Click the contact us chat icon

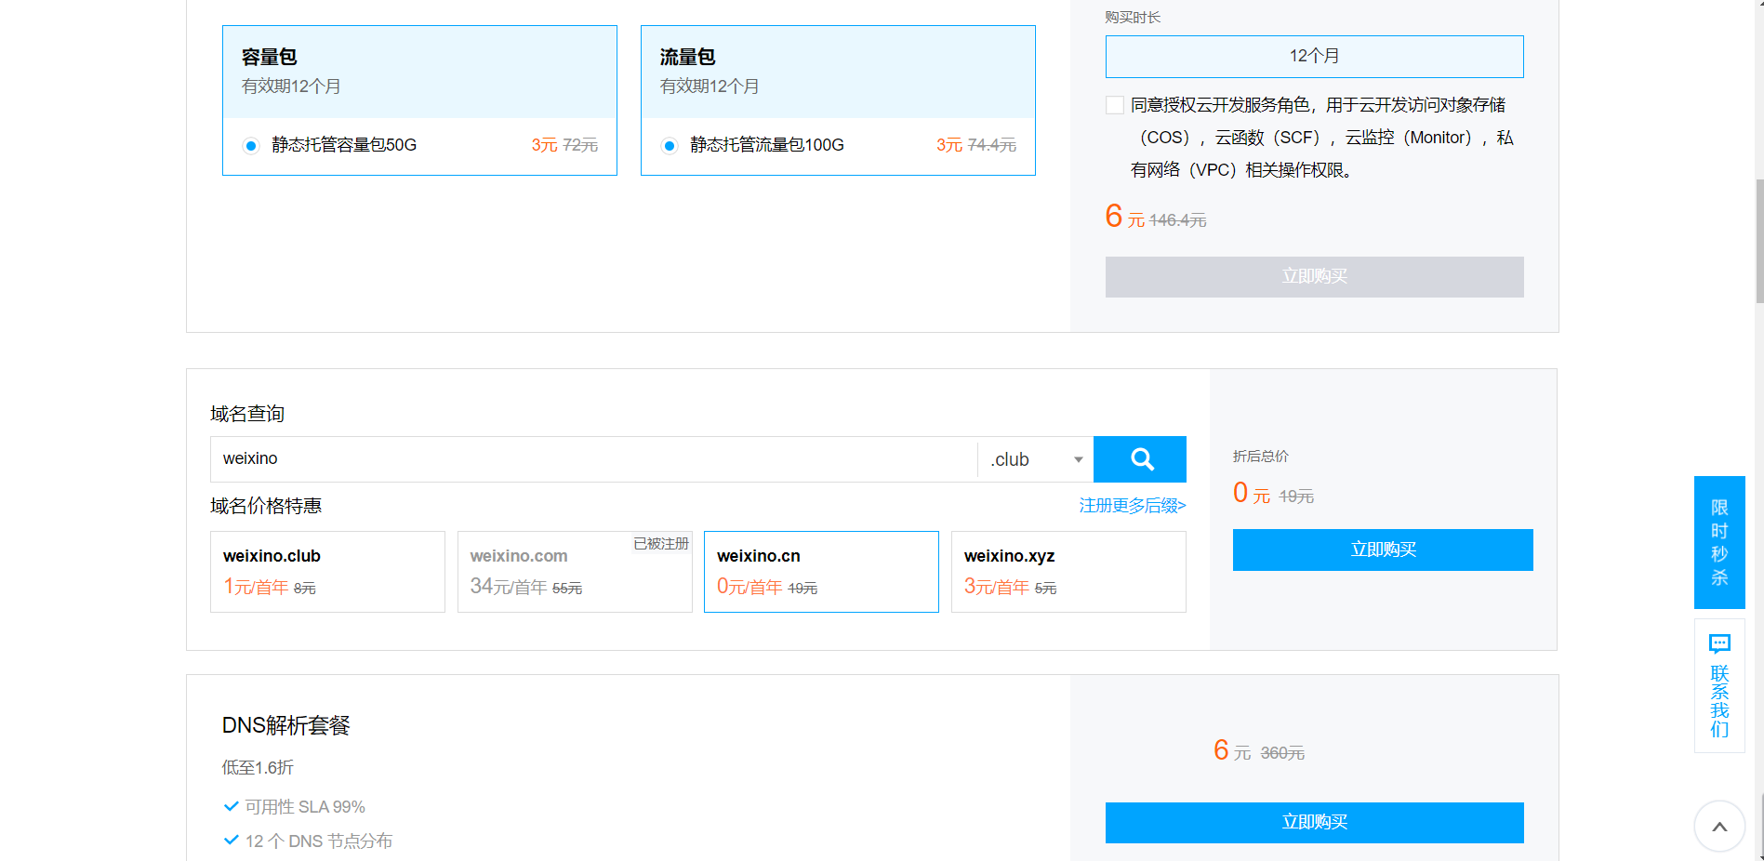(1718, 643)
